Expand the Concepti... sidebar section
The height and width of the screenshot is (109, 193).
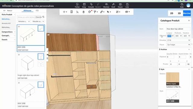8,36
